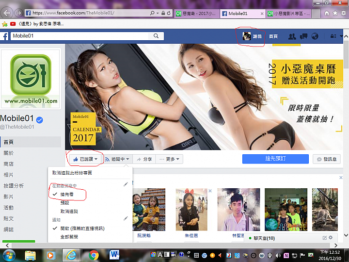Dismiss the 朱佳恩 suggestion card
The height and width of the screenshot is (262, 349).
click(x=210, y=191)
